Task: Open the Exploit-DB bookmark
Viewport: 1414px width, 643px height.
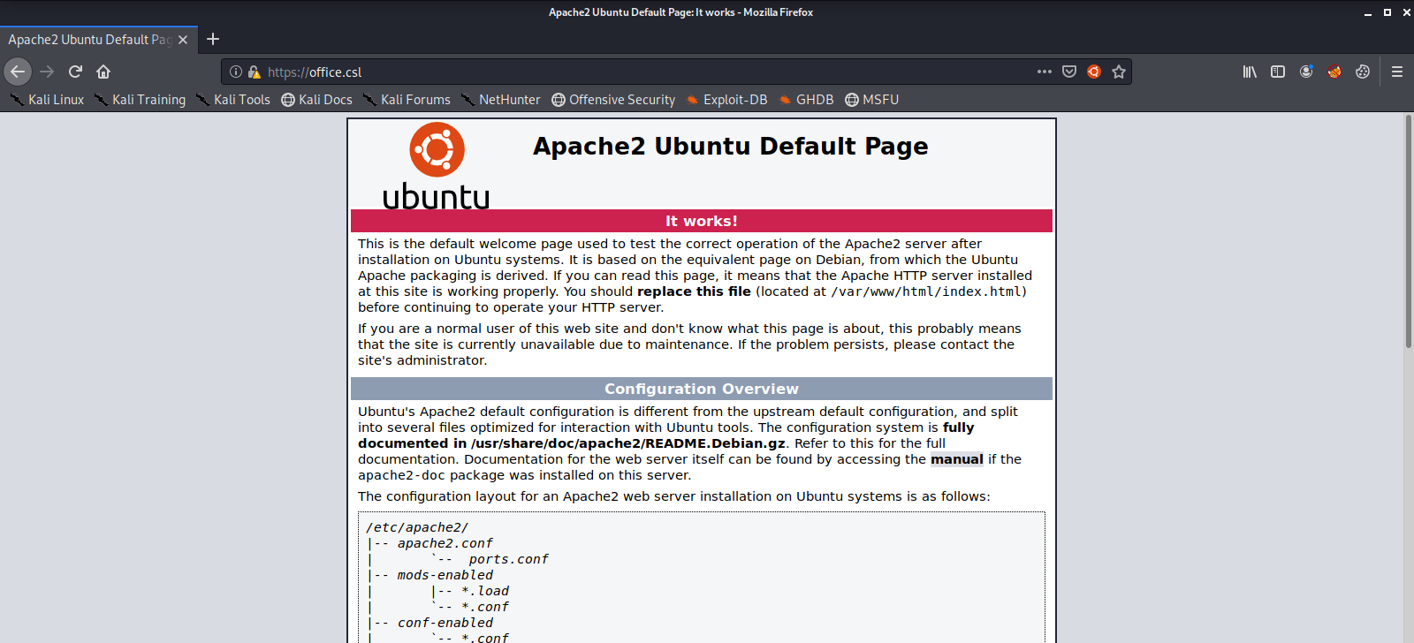Action: (726, 100)
